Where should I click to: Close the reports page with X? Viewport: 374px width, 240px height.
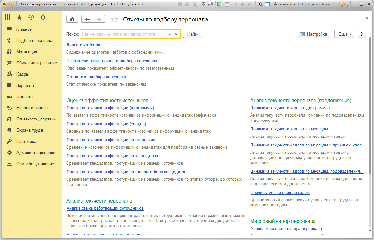click(x=367, y=18)
